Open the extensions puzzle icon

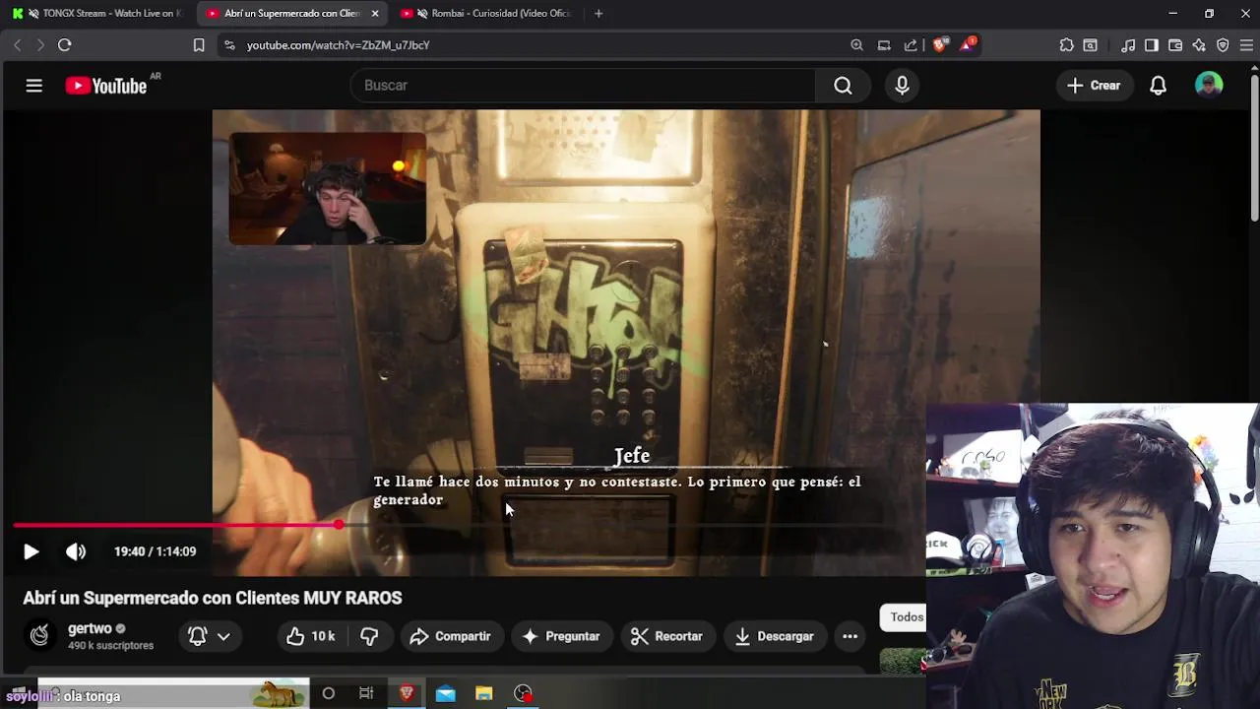click(x=1066, y=45)
